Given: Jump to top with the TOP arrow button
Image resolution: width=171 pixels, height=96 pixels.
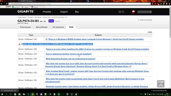Looking at the screenshot, I should (x=161, y=84).
